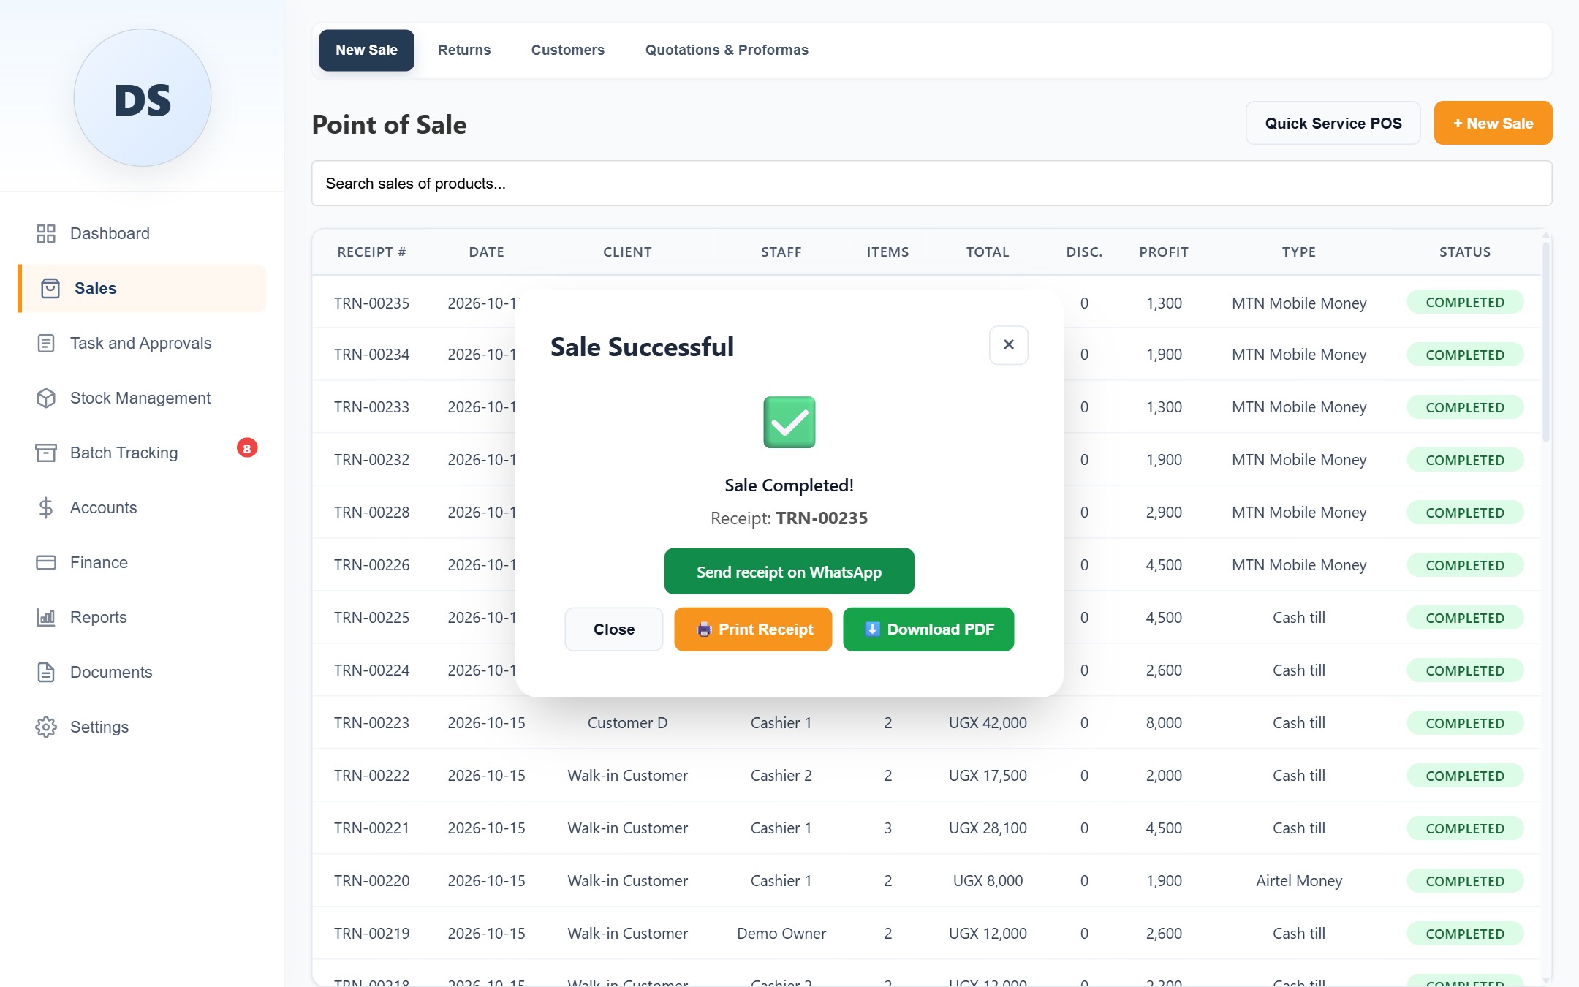Click the PROFIT column header
The image size is (1579, 987).
(1164, 252)
